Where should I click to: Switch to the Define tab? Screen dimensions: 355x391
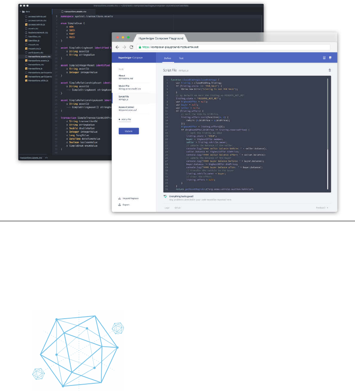(x=168, y=58)
